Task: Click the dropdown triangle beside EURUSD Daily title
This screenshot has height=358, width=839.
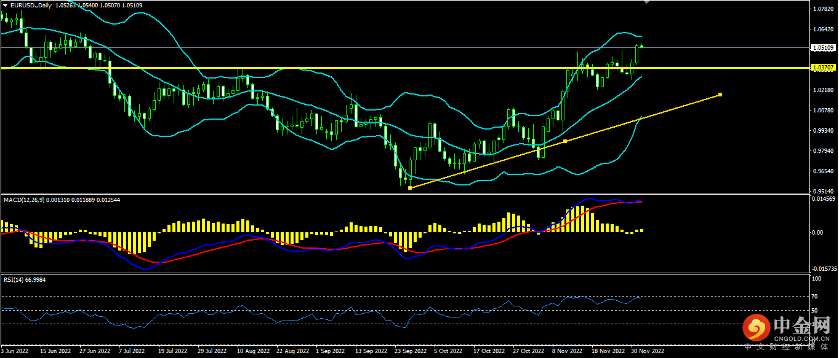Action: (x=6, y=6)
